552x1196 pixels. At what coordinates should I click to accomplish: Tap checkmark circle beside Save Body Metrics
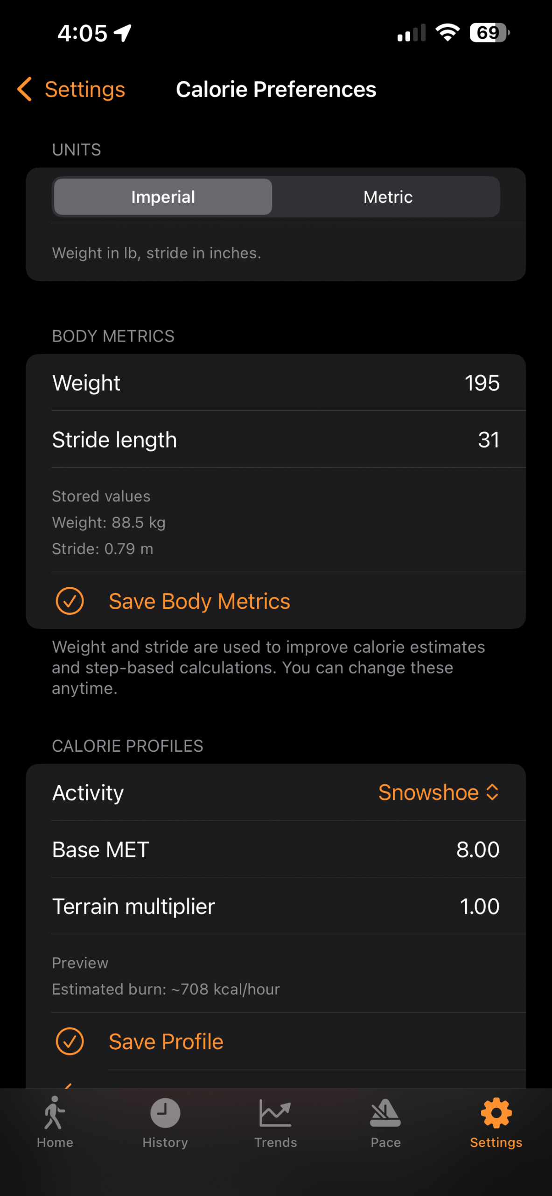click(70, 601)
